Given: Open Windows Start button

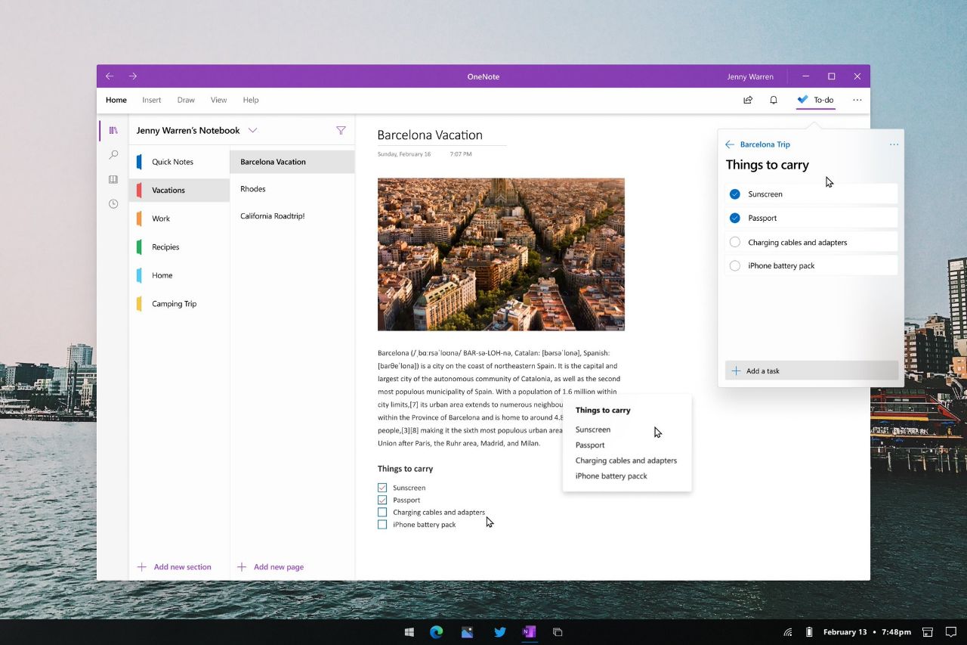Looking at the screenshot, I should (409, 632).
